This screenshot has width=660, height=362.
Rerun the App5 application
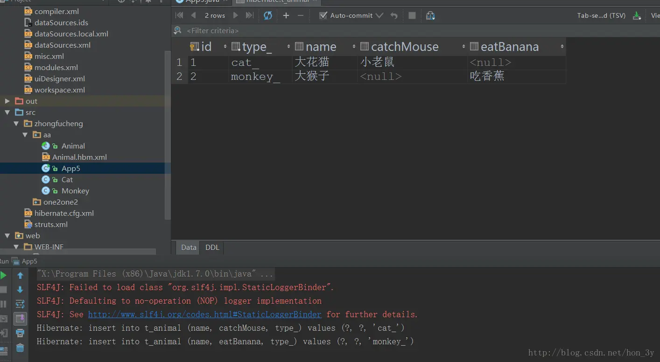point(3,275)
